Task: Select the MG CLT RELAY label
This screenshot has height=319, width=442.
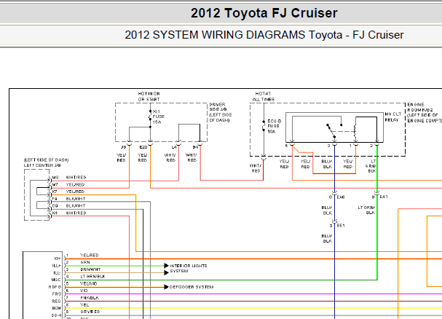Action: (392, 117)
